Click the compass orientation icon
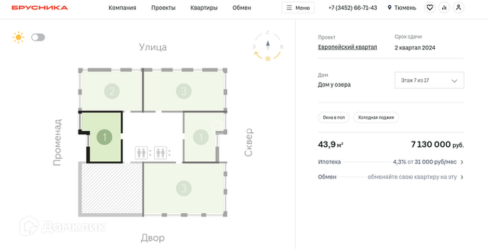The width and height of the screenshot is (488, 249). [268, 47]
